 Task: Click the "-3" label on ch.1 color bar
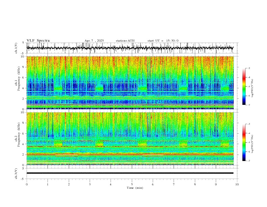coord(248,68)
